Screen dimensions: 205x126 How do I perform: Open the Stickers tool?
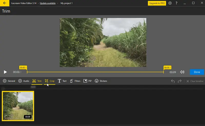101,81
